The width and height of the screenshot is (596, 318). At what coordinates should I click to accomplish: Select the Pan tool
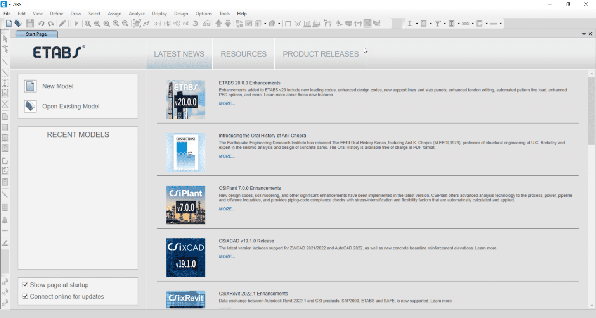click(137, 23)
